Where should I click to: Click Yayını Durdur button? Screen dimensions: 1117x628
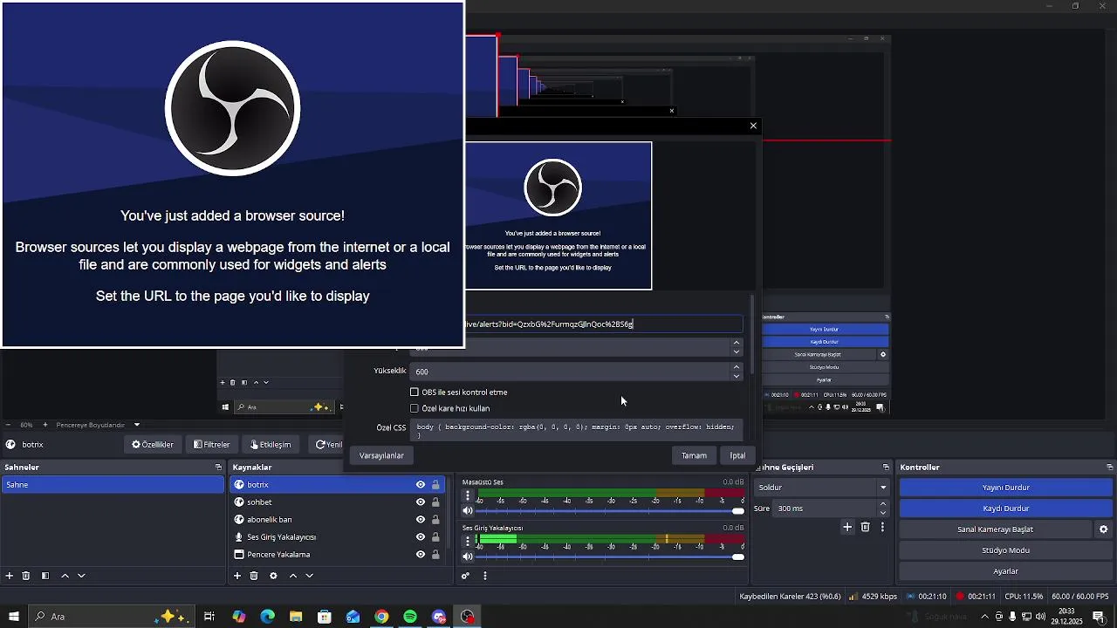[x=1006, y=488]
